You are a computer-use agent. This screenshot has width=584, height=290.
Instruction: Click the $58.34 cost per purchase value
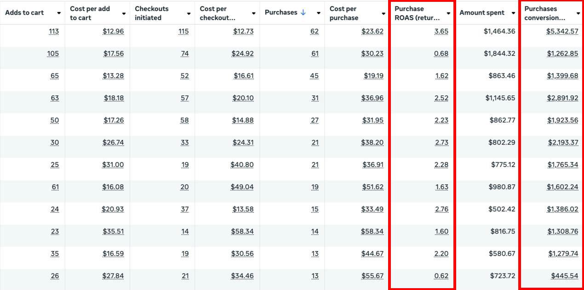(372, 231)
